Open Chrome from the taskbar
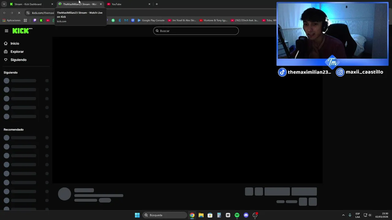 (192, 215)
